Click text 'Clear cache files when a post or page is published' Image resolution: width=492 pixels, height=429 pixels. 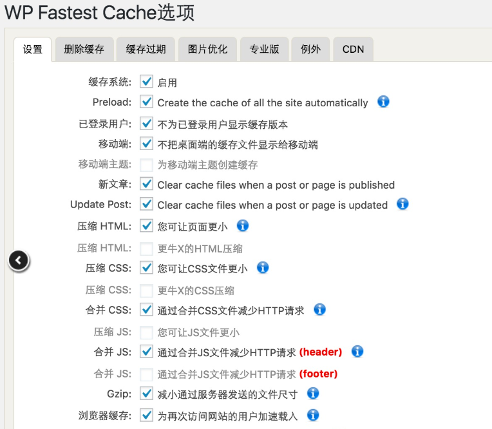click(276, 185)
